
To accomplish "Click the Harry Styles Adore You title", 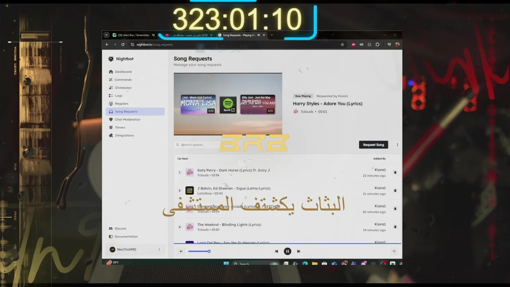I will coord(328,104).
